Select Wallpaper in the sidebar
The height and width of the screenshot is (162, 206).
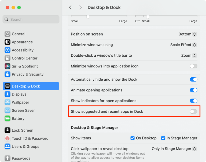(x=31, y=102)
